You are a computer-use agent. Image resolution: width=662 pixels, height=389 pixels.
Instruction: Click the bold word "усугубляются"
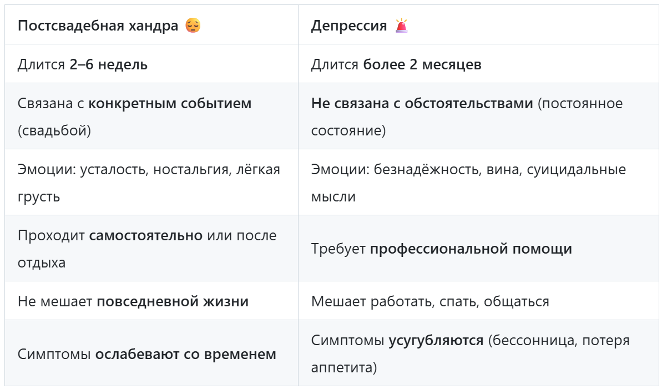point(436,340)
